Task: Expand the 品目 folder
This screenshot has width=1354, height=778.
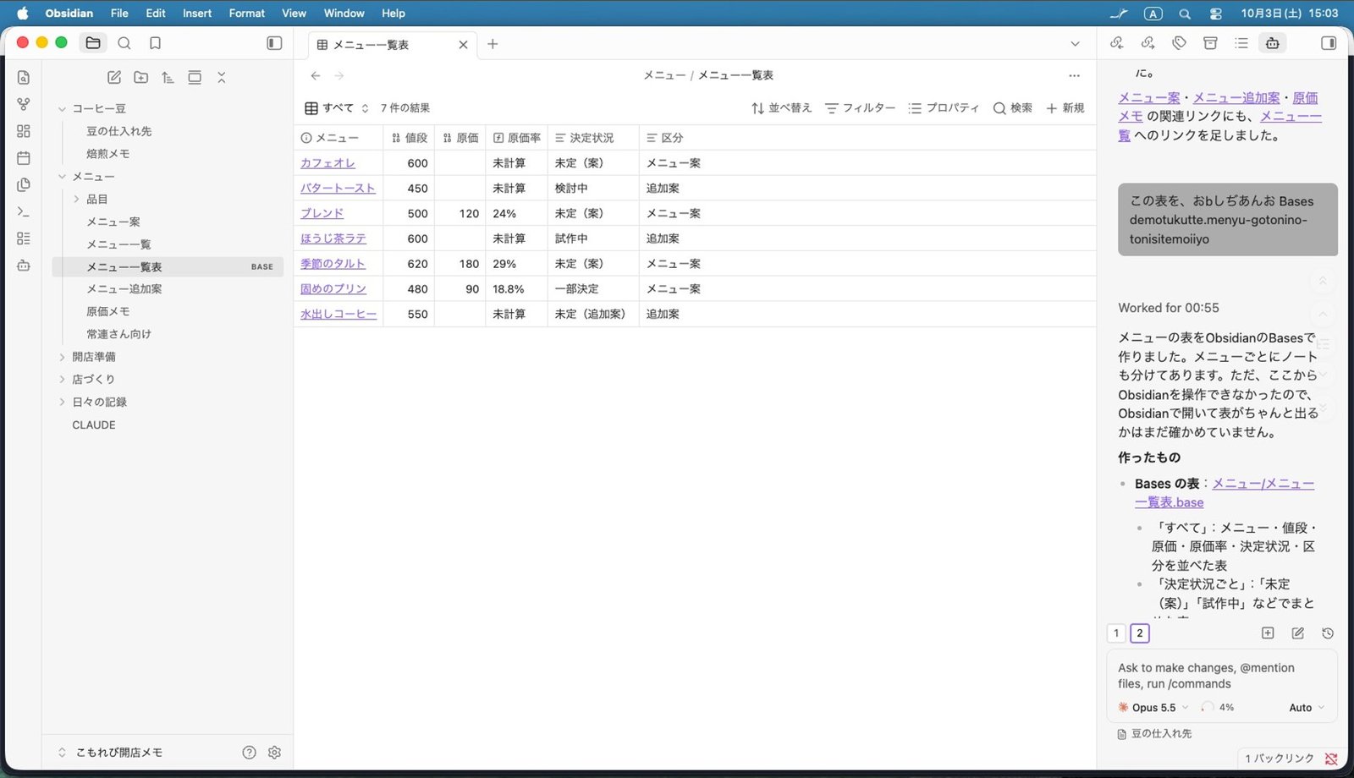Action: 76,200
